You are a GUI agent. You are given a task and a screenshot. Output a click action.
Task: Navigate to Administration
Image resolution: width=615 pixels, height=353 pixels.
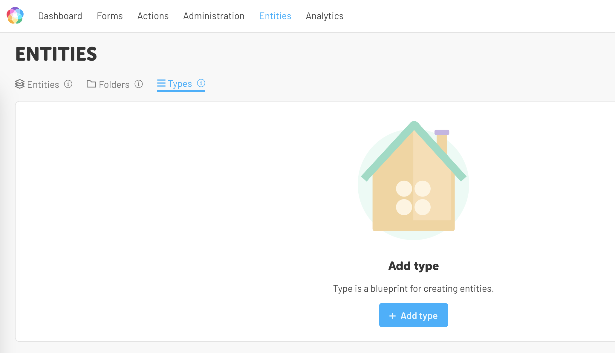tap(214, 16)
